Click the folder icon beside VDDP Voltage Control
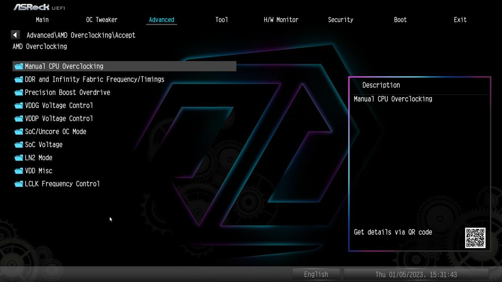 pos(19,119)
